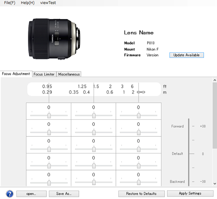Click the infinity symbol on distance scale
The width and height of the screenshot is (217, 199).
point(141,92)
